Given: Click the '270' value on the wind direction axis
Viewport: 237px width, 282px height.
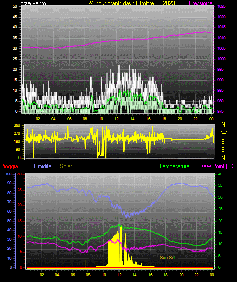Looking at the screenshot, I should click(x=17, y=134).
